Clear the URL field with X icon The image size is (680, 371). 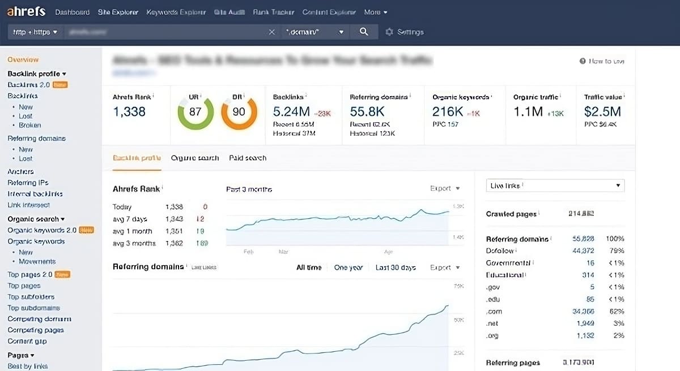tap(272, 32)
